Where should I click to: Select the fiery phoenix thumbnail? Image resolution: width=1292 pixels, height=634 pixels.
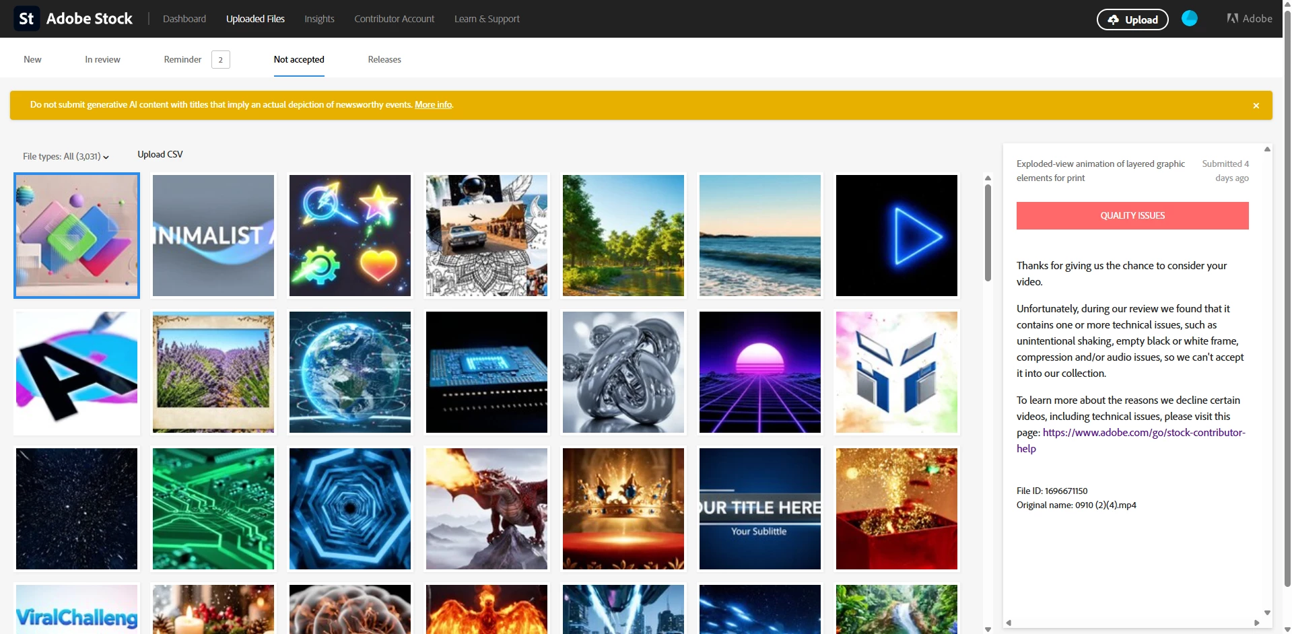pos(487,609)
